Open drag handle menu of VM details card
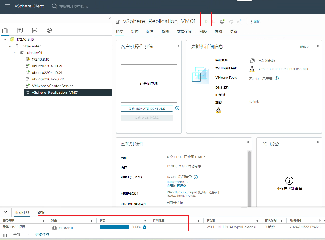 pos(318,45)
